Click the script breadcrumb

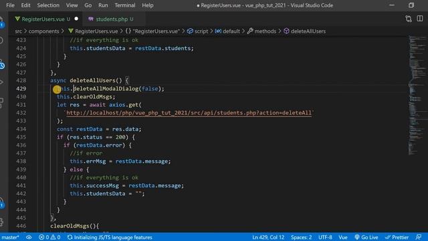pyautogui.click(x=198, y=31)
